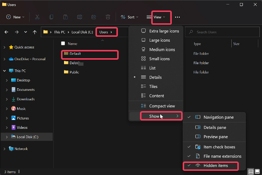Expand the Quick access tree node
The height and width of the screenshot is (175, 262).
point(4,47)
